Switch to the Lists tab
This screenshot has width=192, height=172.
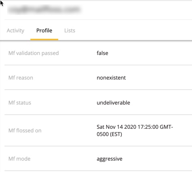[70, 31]
